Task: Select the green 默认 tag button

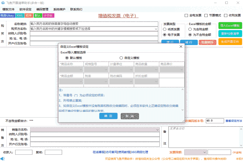Action: click(38, 16)
